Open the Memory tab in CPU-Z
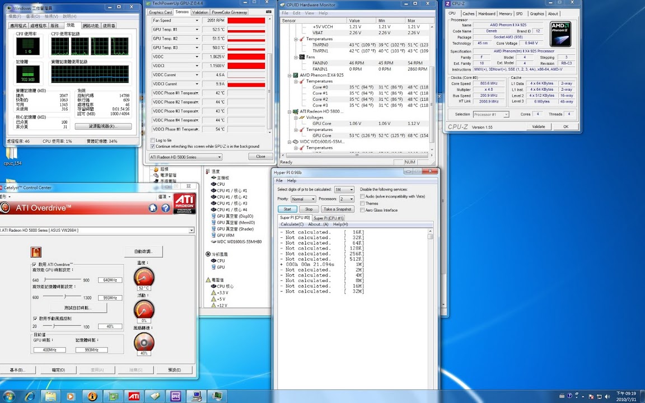645x403 pixels. coord(506,13)
